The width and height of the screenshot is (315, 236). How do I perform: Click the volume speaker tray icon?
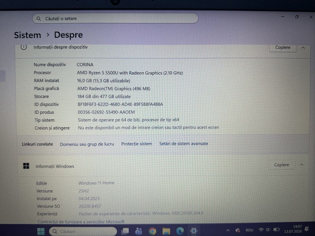(268, 229)
